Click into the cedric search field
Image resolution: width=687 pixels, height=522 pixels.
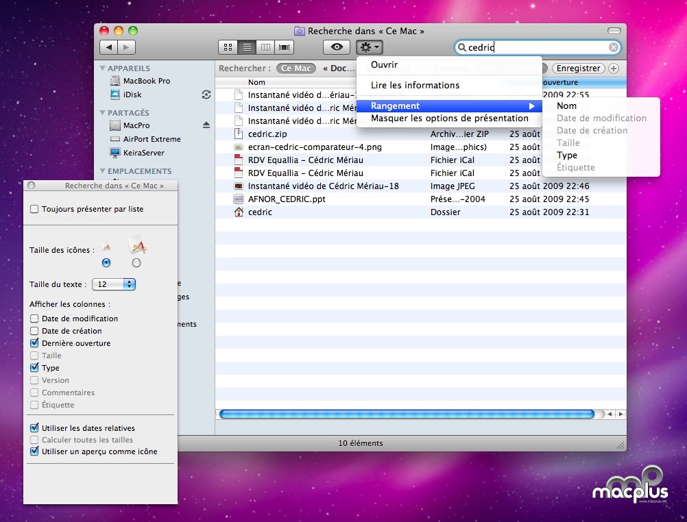pos(538,47)
